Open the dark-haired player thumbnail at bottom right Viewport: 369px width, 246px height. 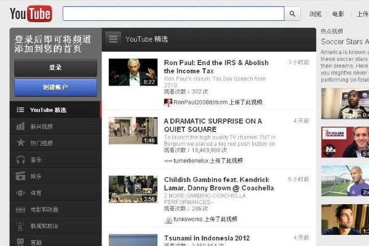[x=345, y=220]
